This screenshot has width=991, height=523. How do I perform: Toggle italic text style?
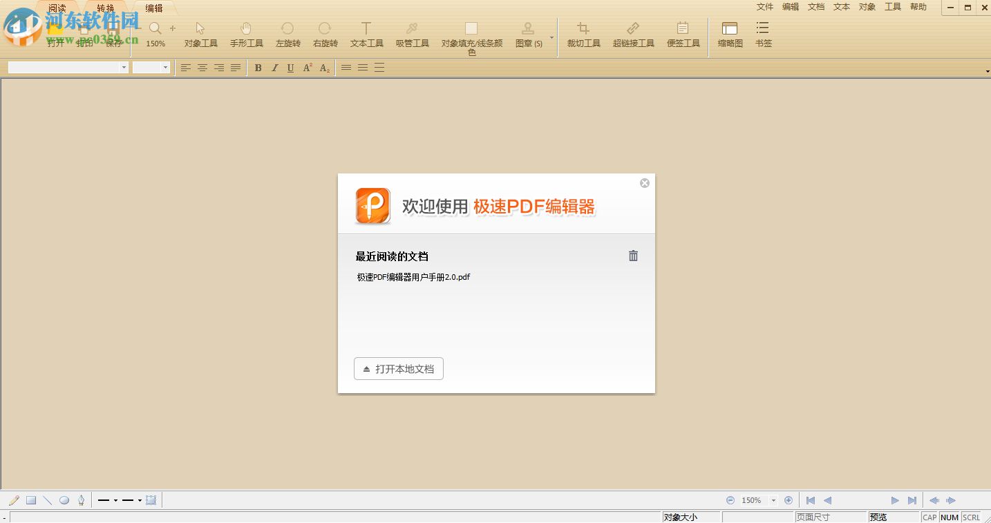click(x=274, y=68)
